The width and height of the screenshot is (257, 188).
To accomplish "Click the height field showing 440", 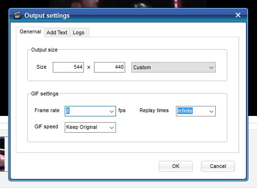I will (x=109, y=67).
